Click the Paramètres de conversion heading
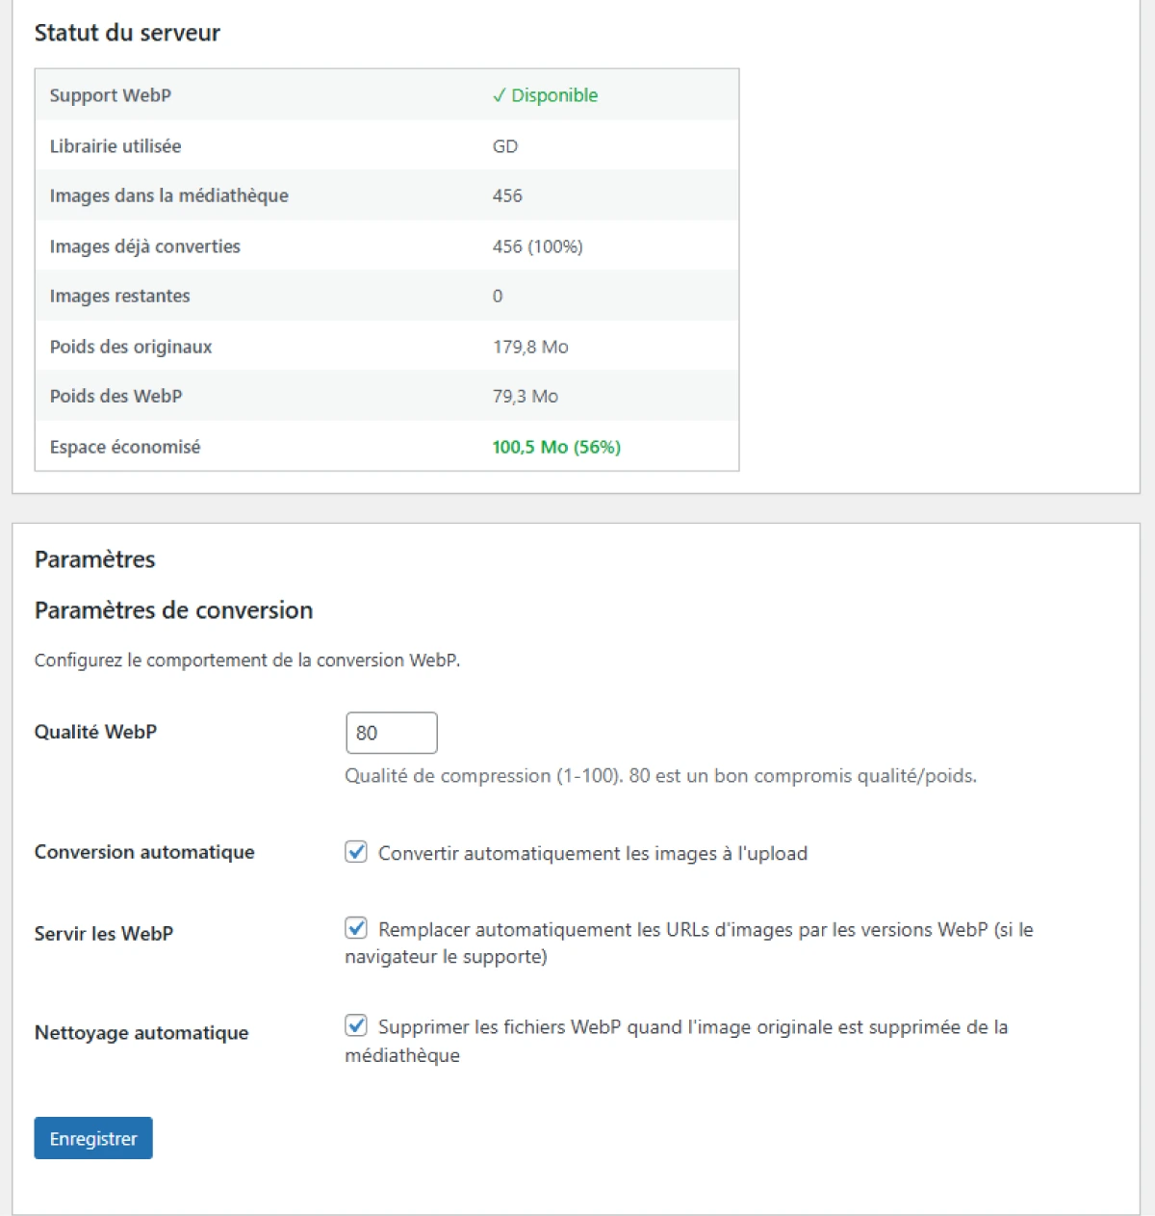 click(x=174, y=610)
